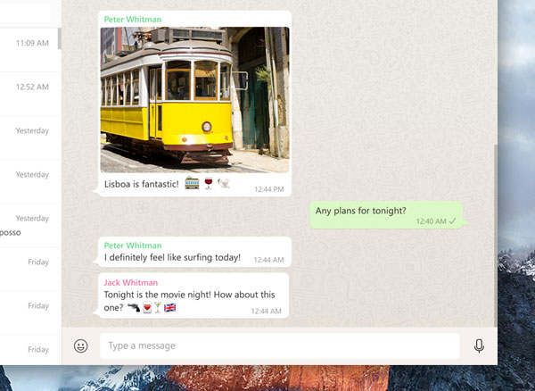This screenshot has height=391, width=535.
Task: Open the chat dated 11:09 AM
Action: (x=30, y=50)
